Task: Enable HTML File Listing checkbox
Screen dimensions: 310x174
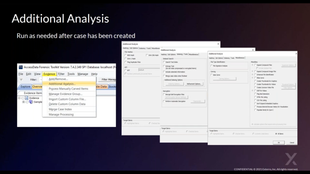Action: tap(256, 97)
